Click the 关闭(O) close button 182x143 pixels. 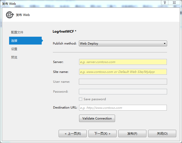coord(162,134)
